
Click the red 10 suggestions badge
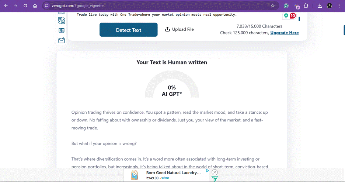point(293,16)
